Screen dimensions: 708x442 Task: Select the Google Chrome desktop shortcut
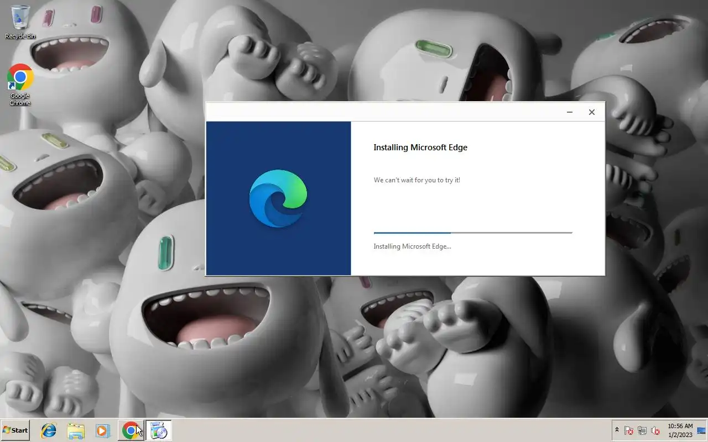(20, 85)
